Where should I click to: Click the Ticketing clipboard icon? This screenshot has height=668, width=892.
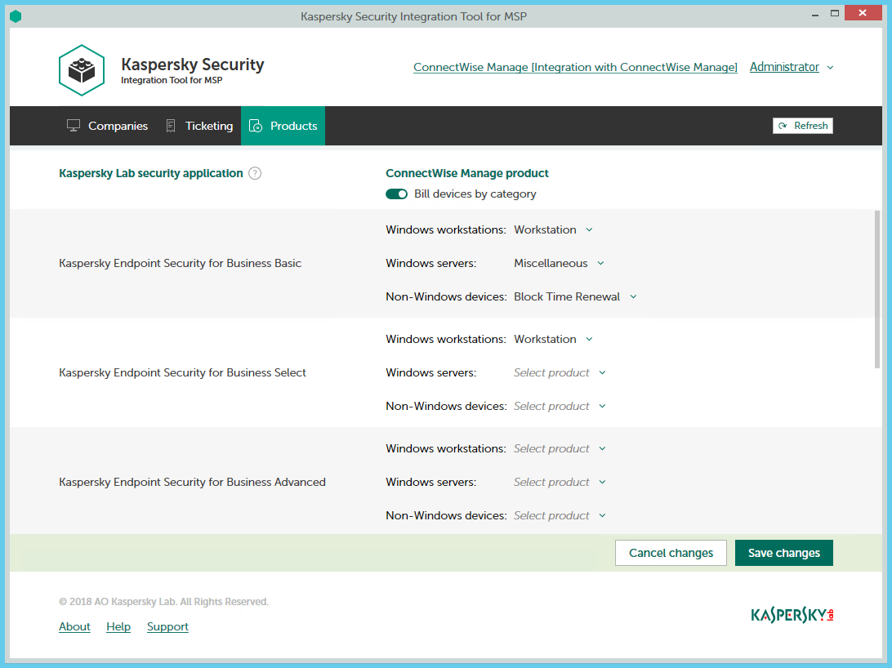coord(171,126)
